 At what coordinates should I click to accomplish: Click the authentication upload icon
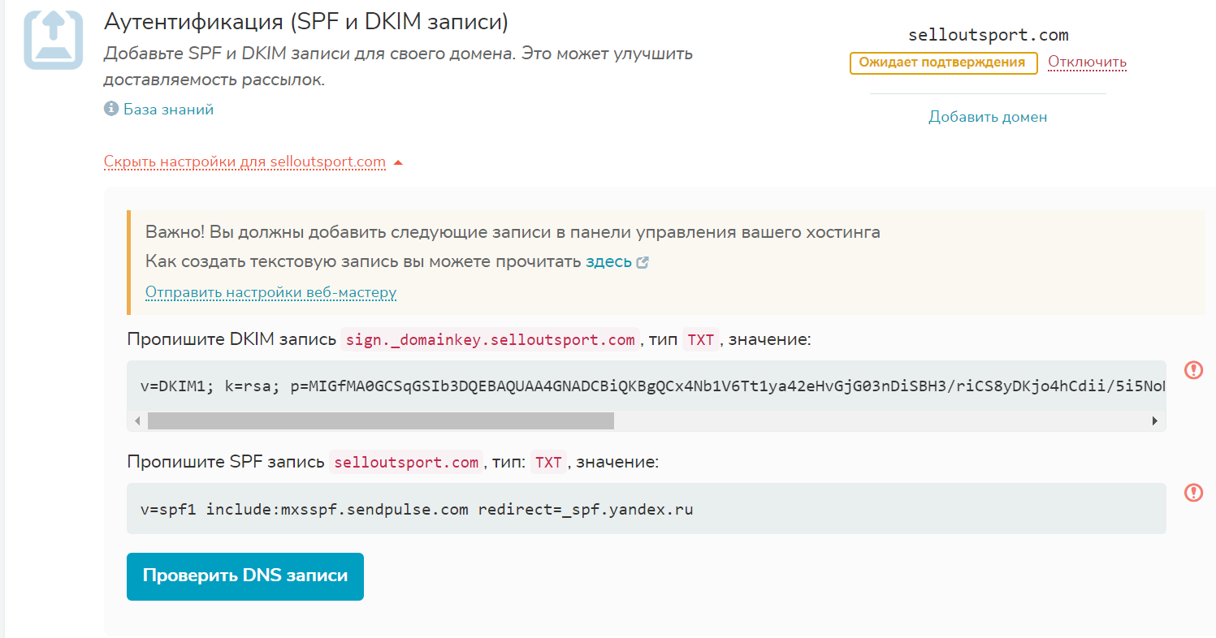click(53, 39)
